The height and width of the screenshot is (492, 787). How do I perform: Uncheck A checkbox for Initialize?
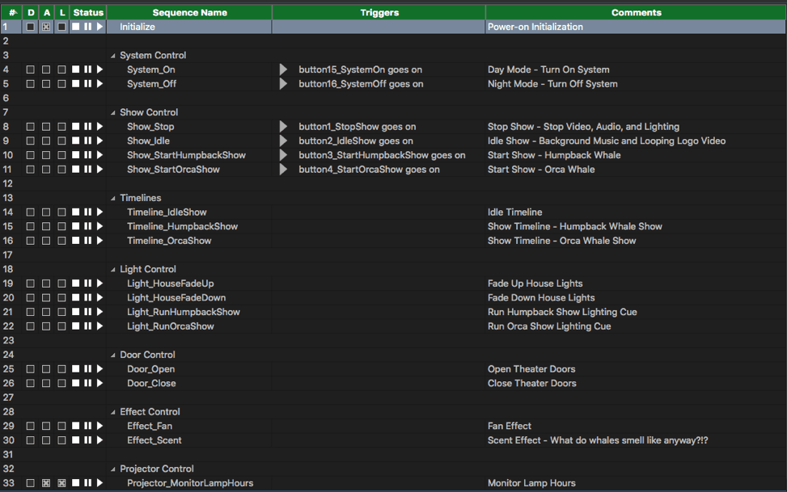tap(46, 27)
